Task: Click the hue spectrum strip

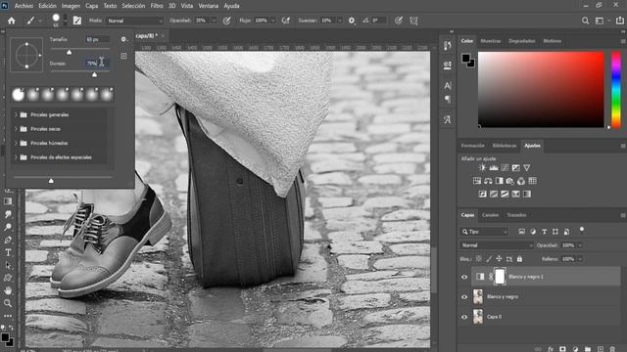Action: pos(616,89)
